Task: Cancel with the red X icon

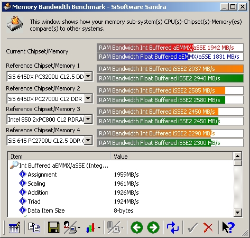Action: [208, 227]
